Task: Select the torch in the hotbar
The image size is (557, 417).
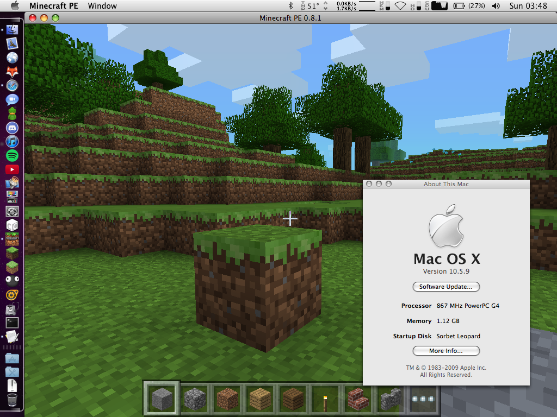Action: [x=325, y=398]
